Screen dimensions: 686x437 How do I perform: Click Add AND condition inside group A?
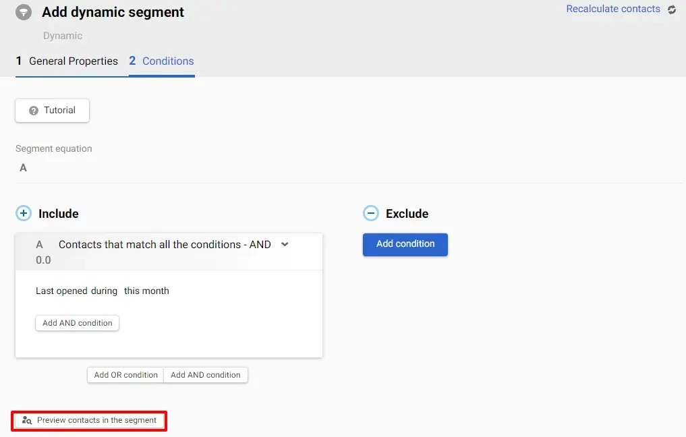[x=77, y=323]
